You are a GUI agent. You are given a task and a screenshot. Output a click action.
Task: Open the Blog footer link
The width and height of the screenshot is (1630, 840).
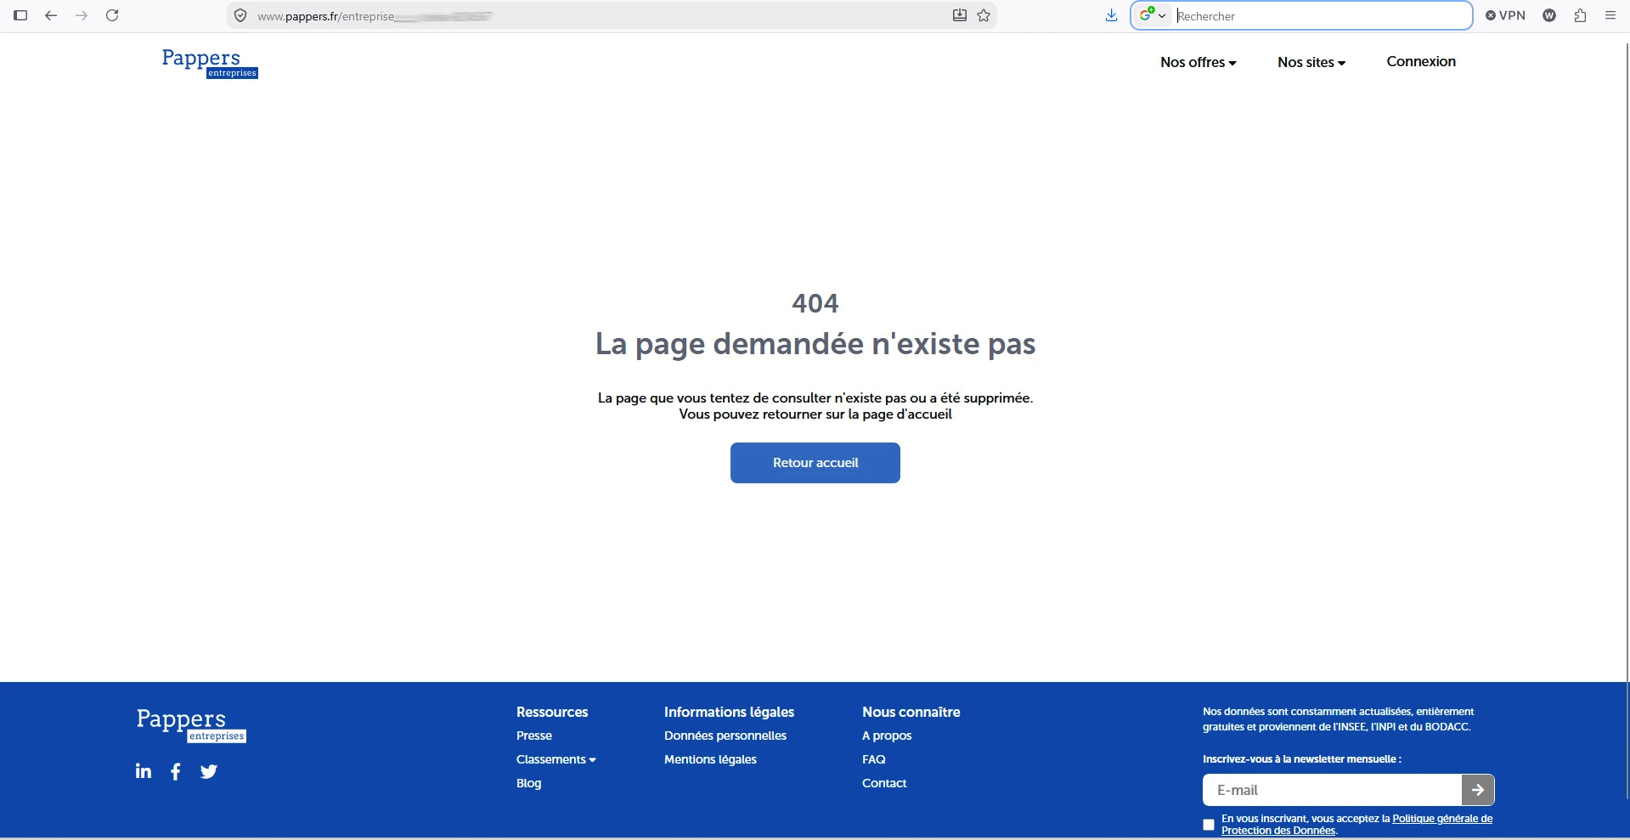(x=528, y=783)
